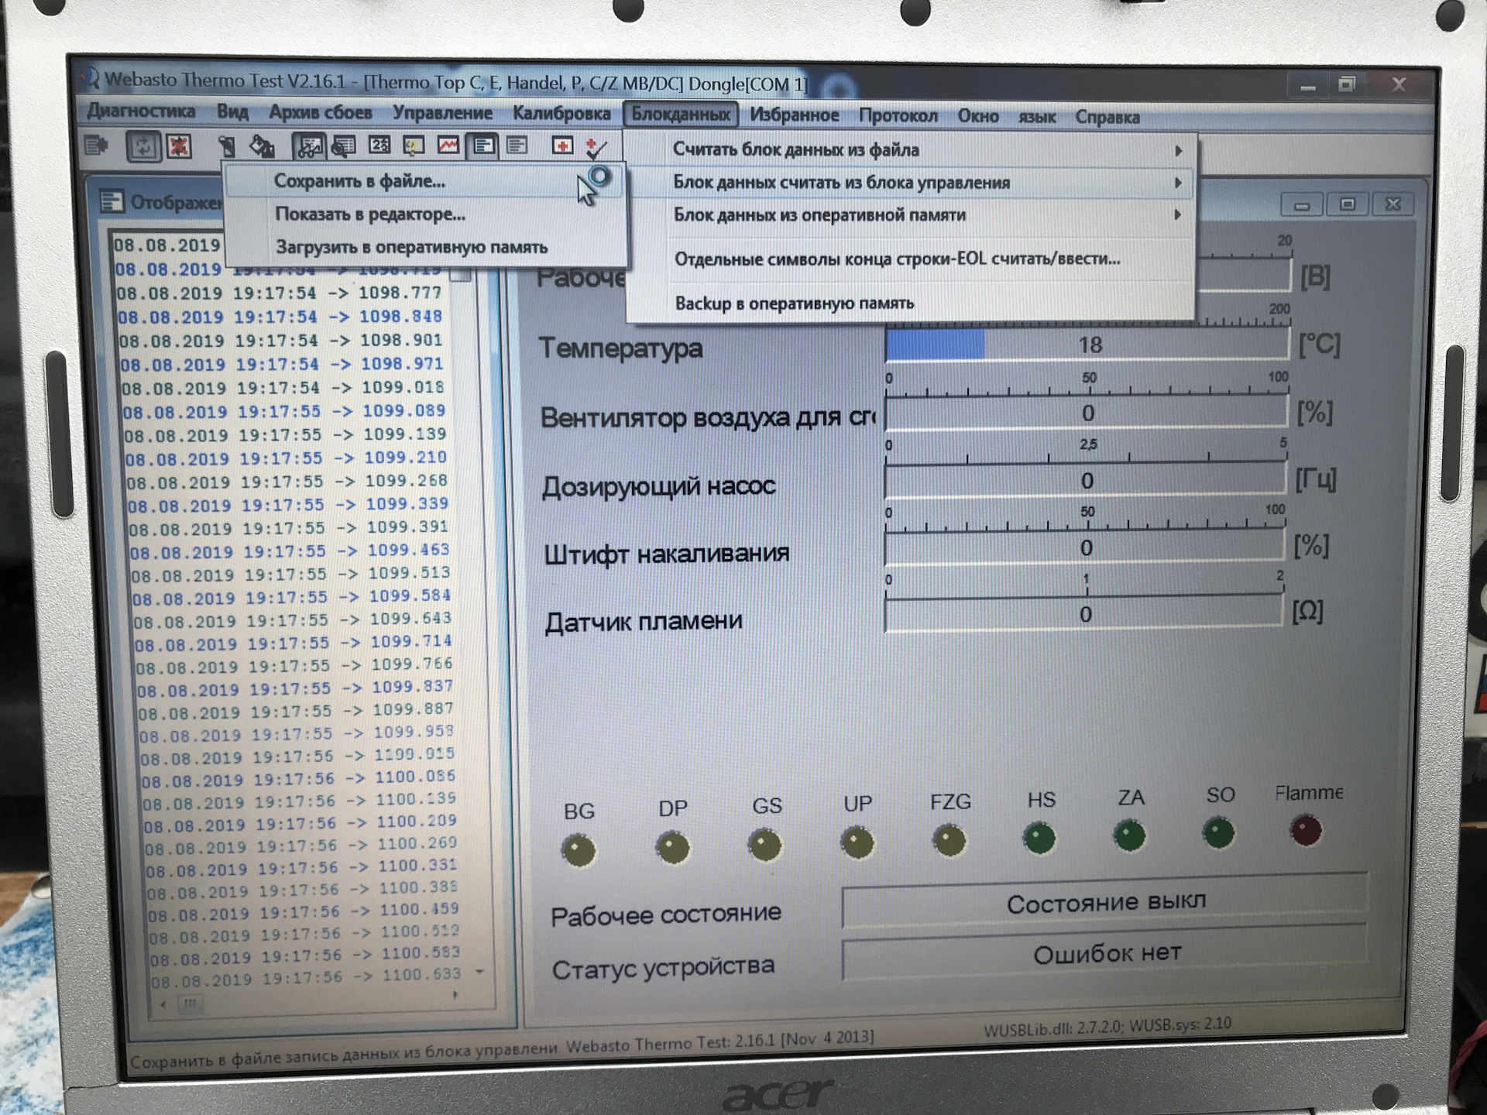
Task: Click the paint bucket-shaped toolbar icon
Action: click(x=262, y=146)
